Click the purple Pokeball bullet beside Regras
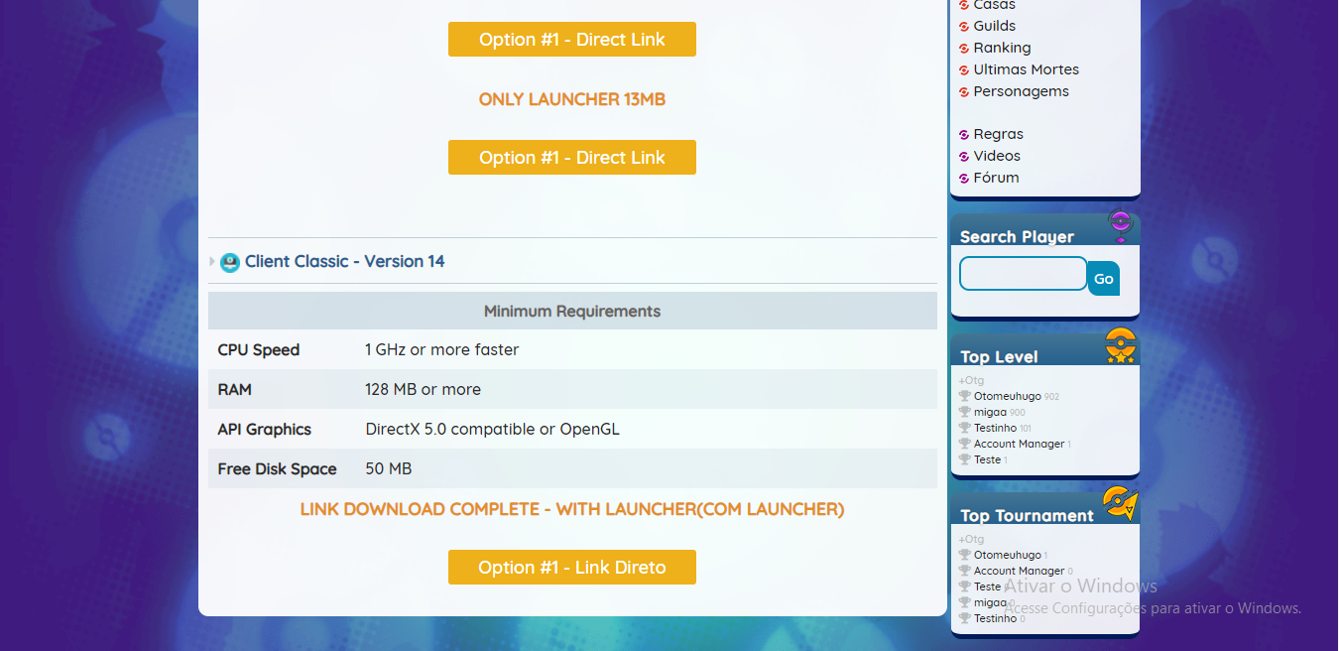Viewport: 1339px width, 651px height. [x=964, y=135]
